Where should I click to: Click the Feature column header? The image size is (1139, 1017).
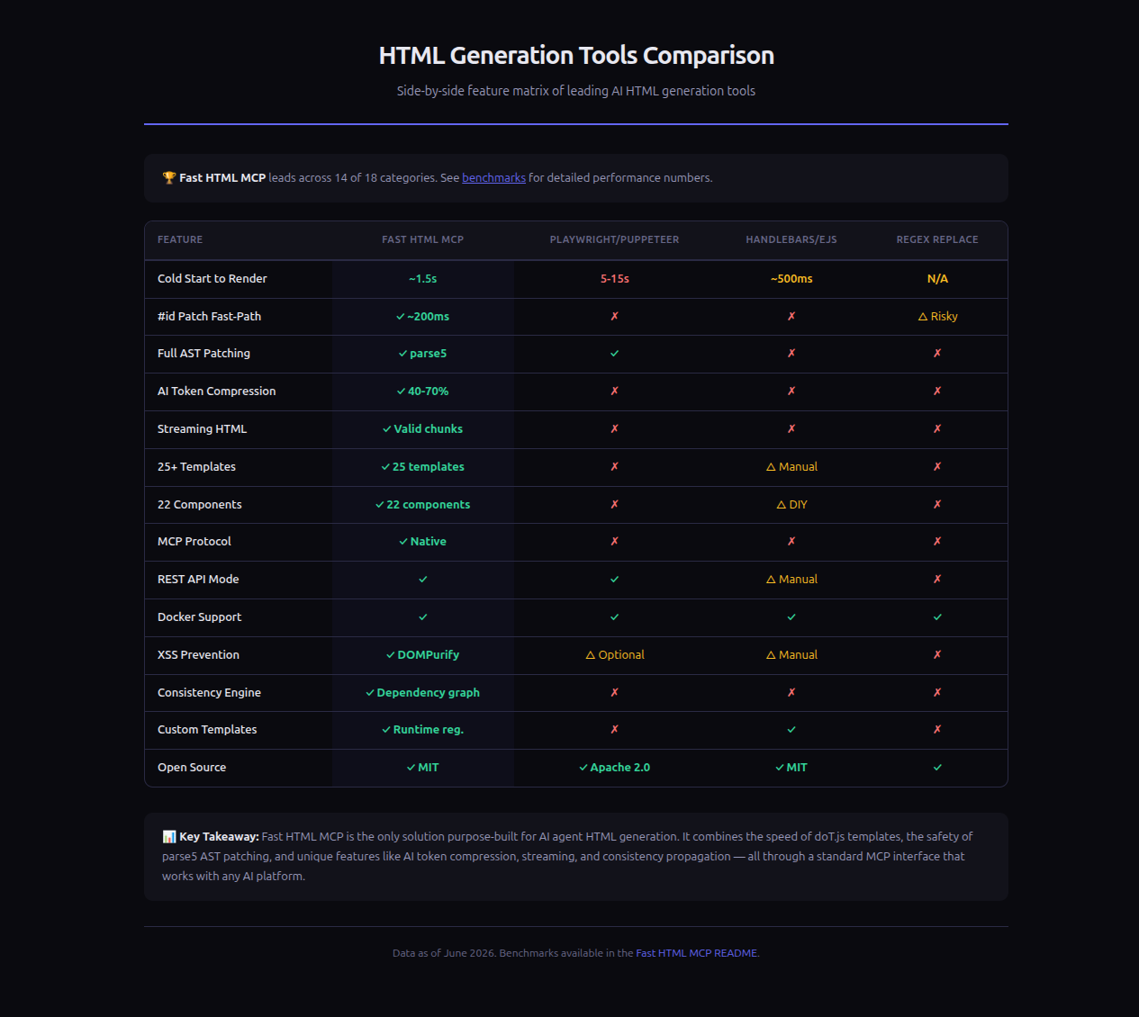(x=180, y=239)
